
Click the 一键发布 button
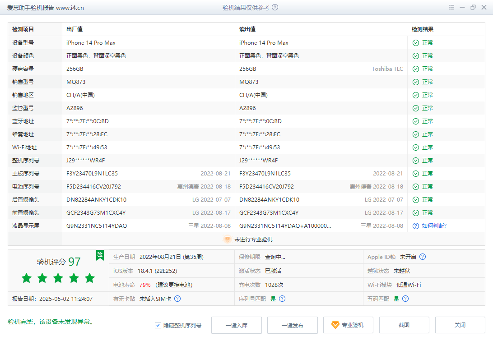pyautogui.click(x=293, y=325)
